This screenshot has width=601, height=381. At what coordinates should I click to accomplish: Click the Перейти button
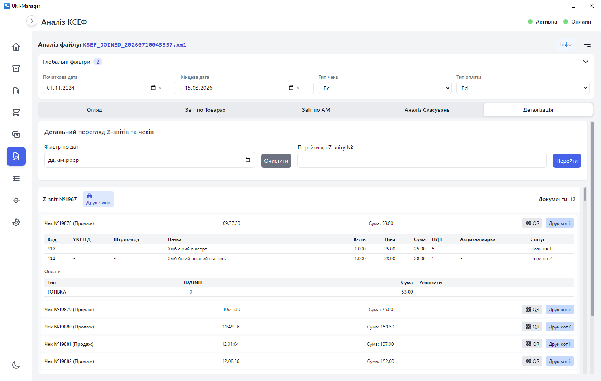click(567, 161)
